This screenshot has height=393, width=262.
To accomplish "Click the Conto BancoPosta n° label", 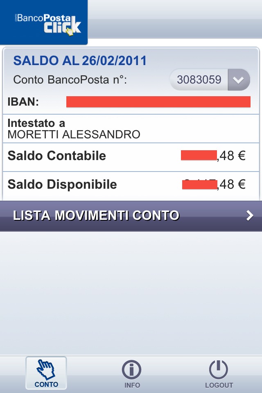I will click(x=70, y=80).
